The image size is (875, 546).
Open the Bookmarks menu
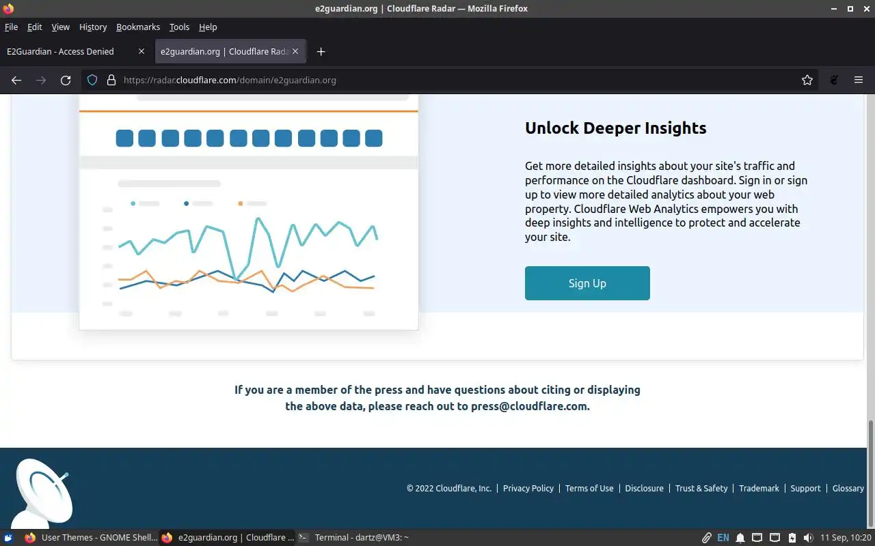click(138, 27)
